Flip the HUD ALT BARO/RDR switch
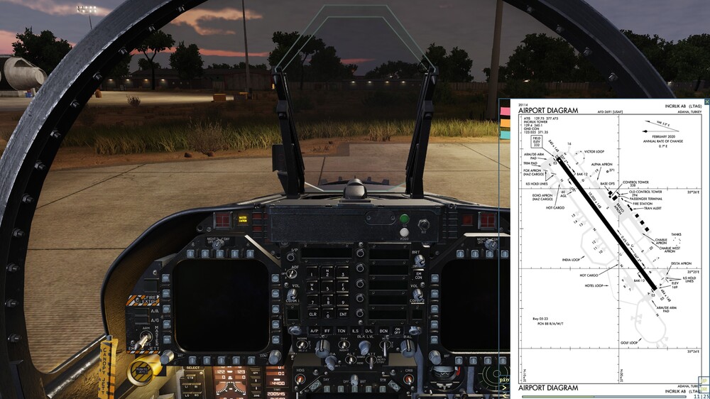Viewport: 710px width, 399px height. coord(351,360)
